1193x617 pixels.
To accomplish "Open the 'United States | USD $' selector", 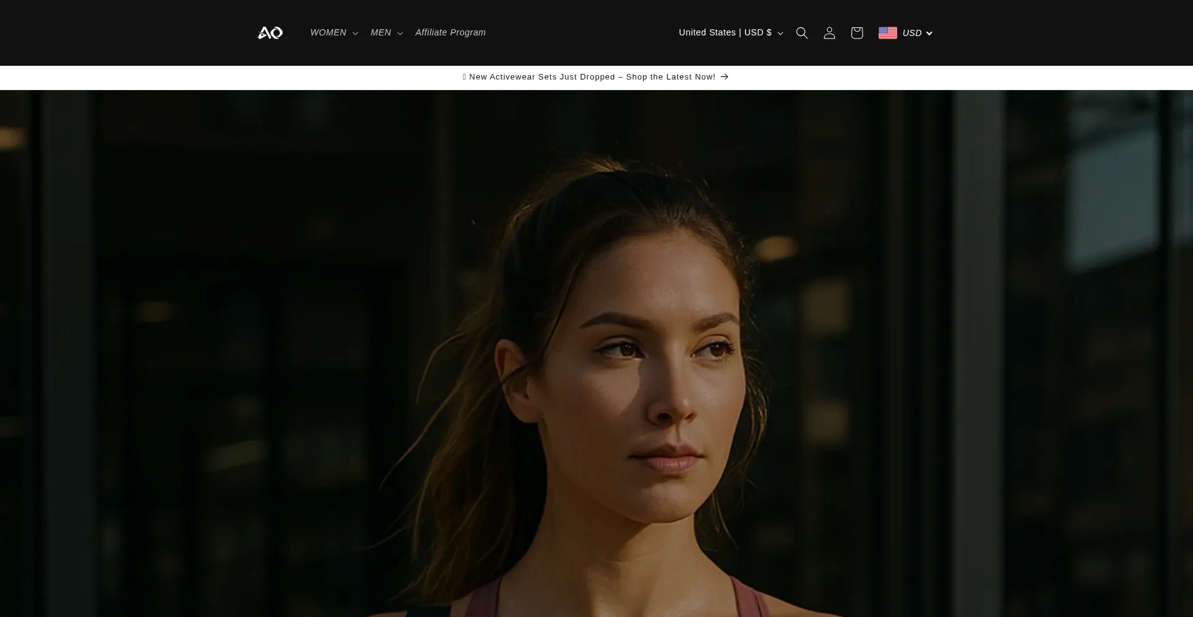I will [724, 33].
